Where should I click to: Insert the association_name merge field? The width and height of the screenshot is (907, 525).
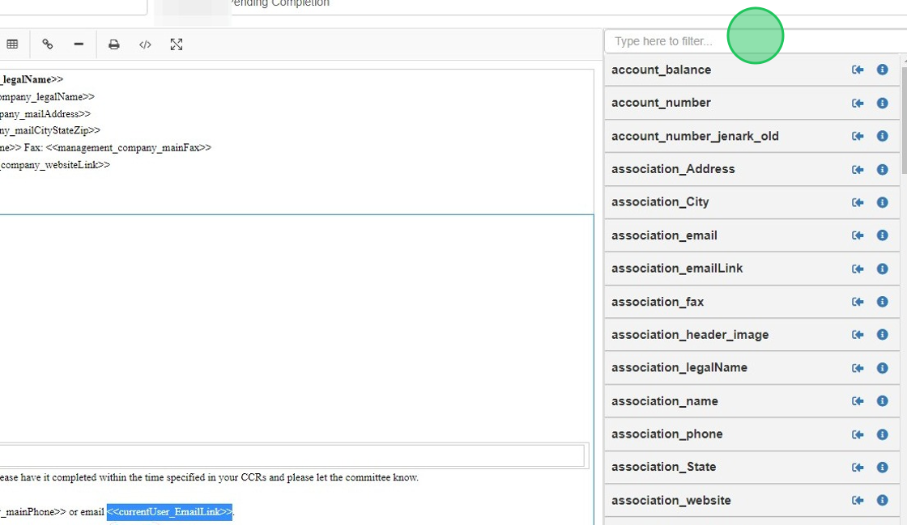(858, 401)
